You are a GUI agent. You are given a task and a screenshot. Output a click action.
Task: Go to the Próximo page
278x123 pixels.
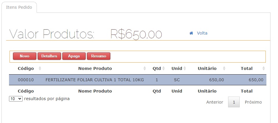tap(253, 102)
